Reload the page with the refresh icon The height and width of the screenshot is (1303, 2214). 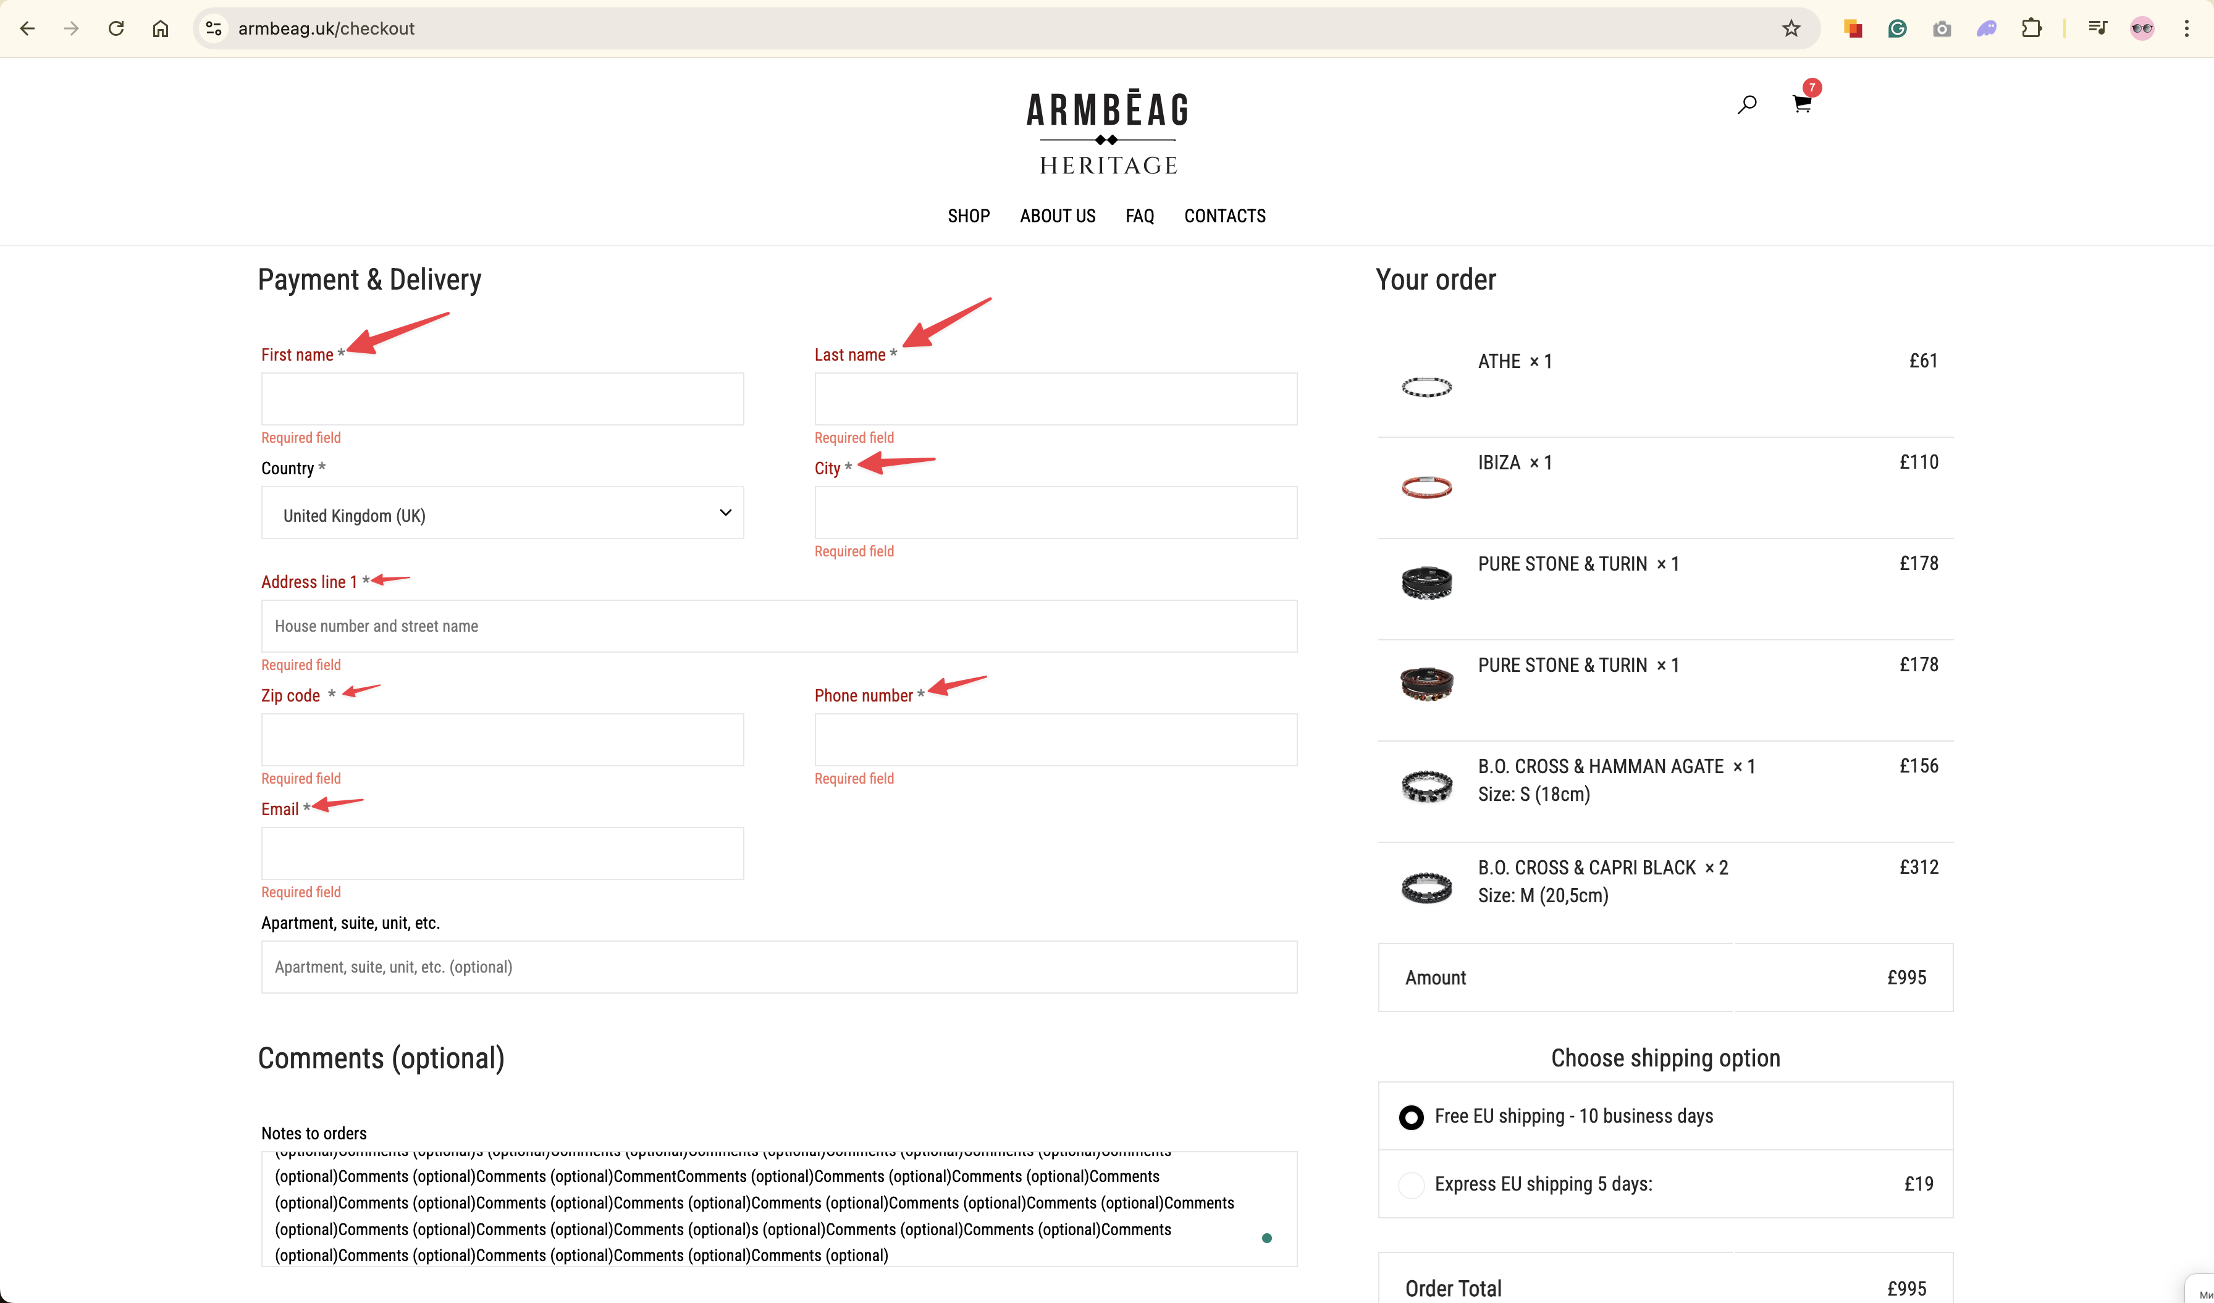pyautogui.click(x=116, y=28)
